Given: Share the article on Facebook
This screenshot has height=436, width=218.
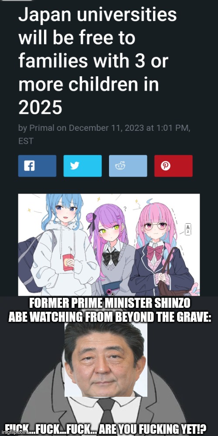Looking at the screenshot, I should [x=37, y=166].
